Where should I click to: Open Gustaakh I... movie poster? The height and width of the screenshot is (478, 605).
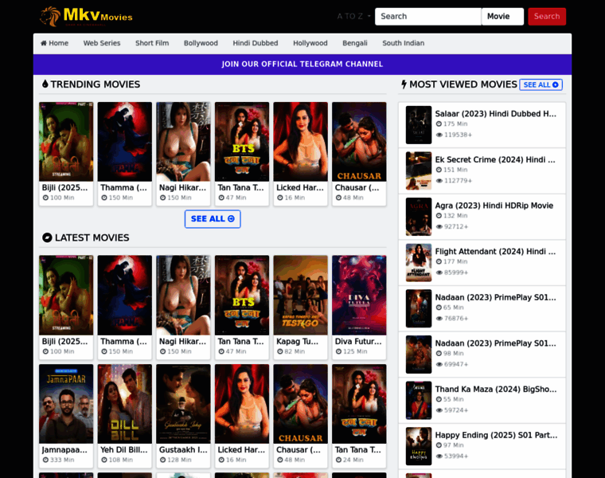click(x=183, y=404)
